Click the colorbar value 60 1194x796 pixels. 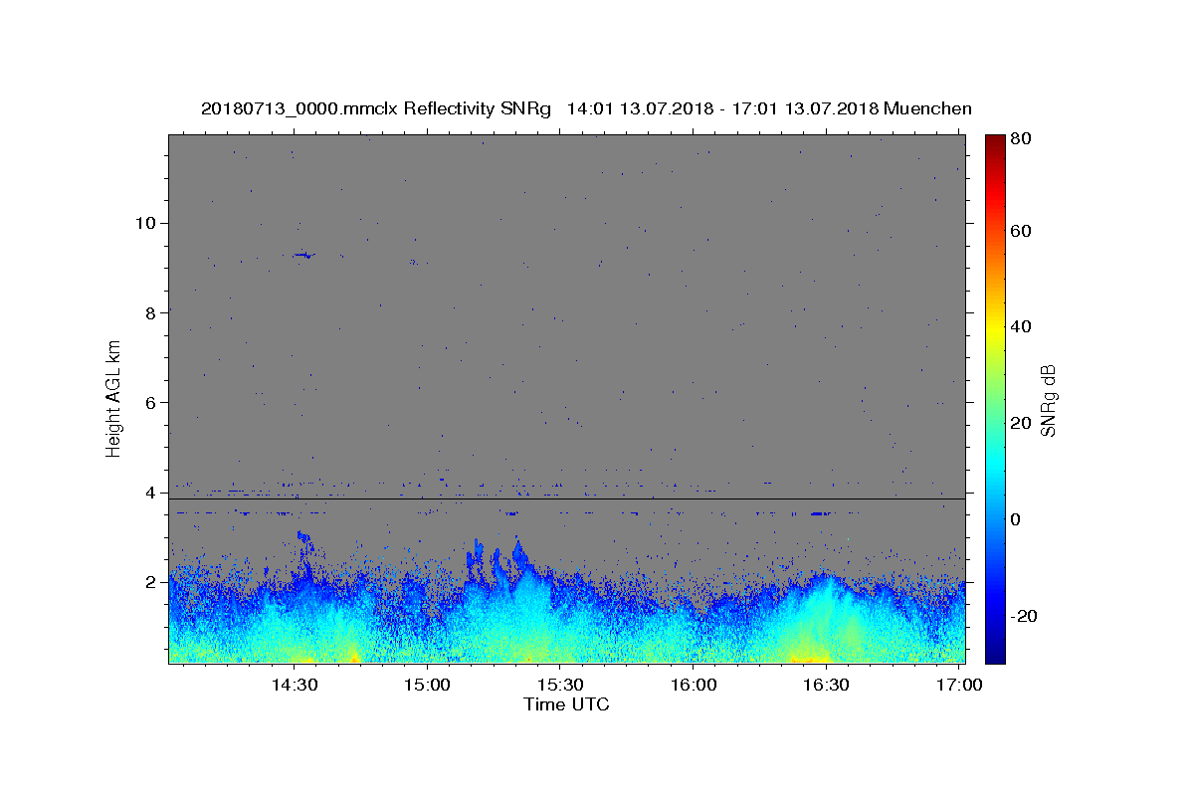click(1022, 231)
